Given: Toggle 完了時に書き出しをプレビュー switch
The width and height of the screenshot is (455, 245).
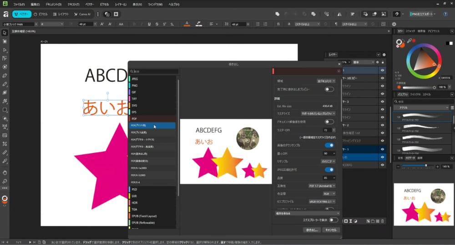Looking at the screenshot, I should click(329, 89).
